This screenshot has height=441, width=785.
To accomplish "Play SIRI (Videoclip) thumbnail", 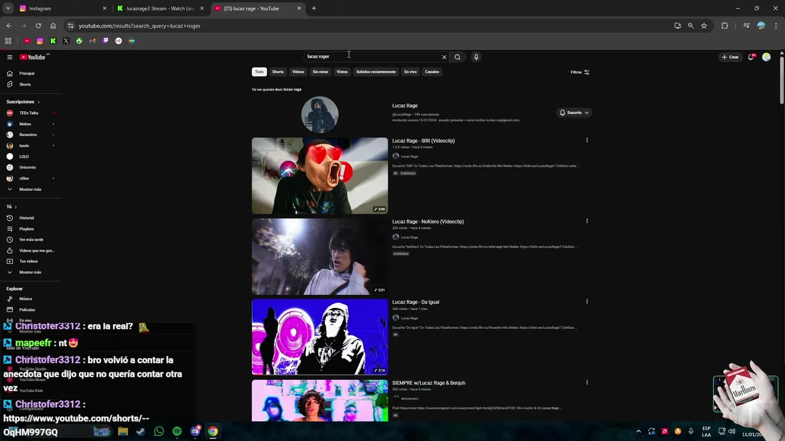I will pos(320,176).
